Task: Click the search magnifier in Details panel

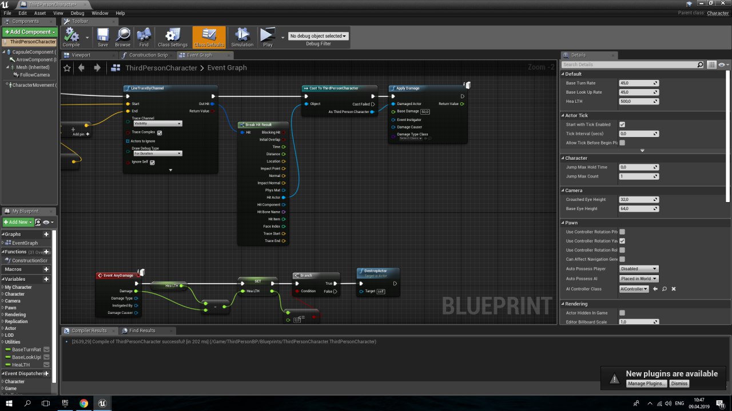Action: pos(700,65)
